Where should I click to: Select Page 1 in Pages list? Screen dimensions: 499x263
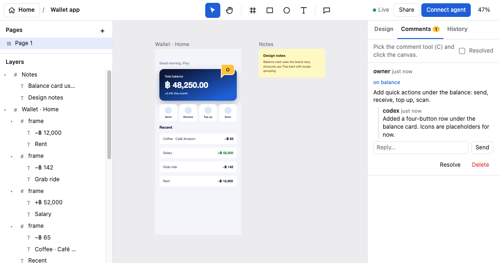click(56, 43)
